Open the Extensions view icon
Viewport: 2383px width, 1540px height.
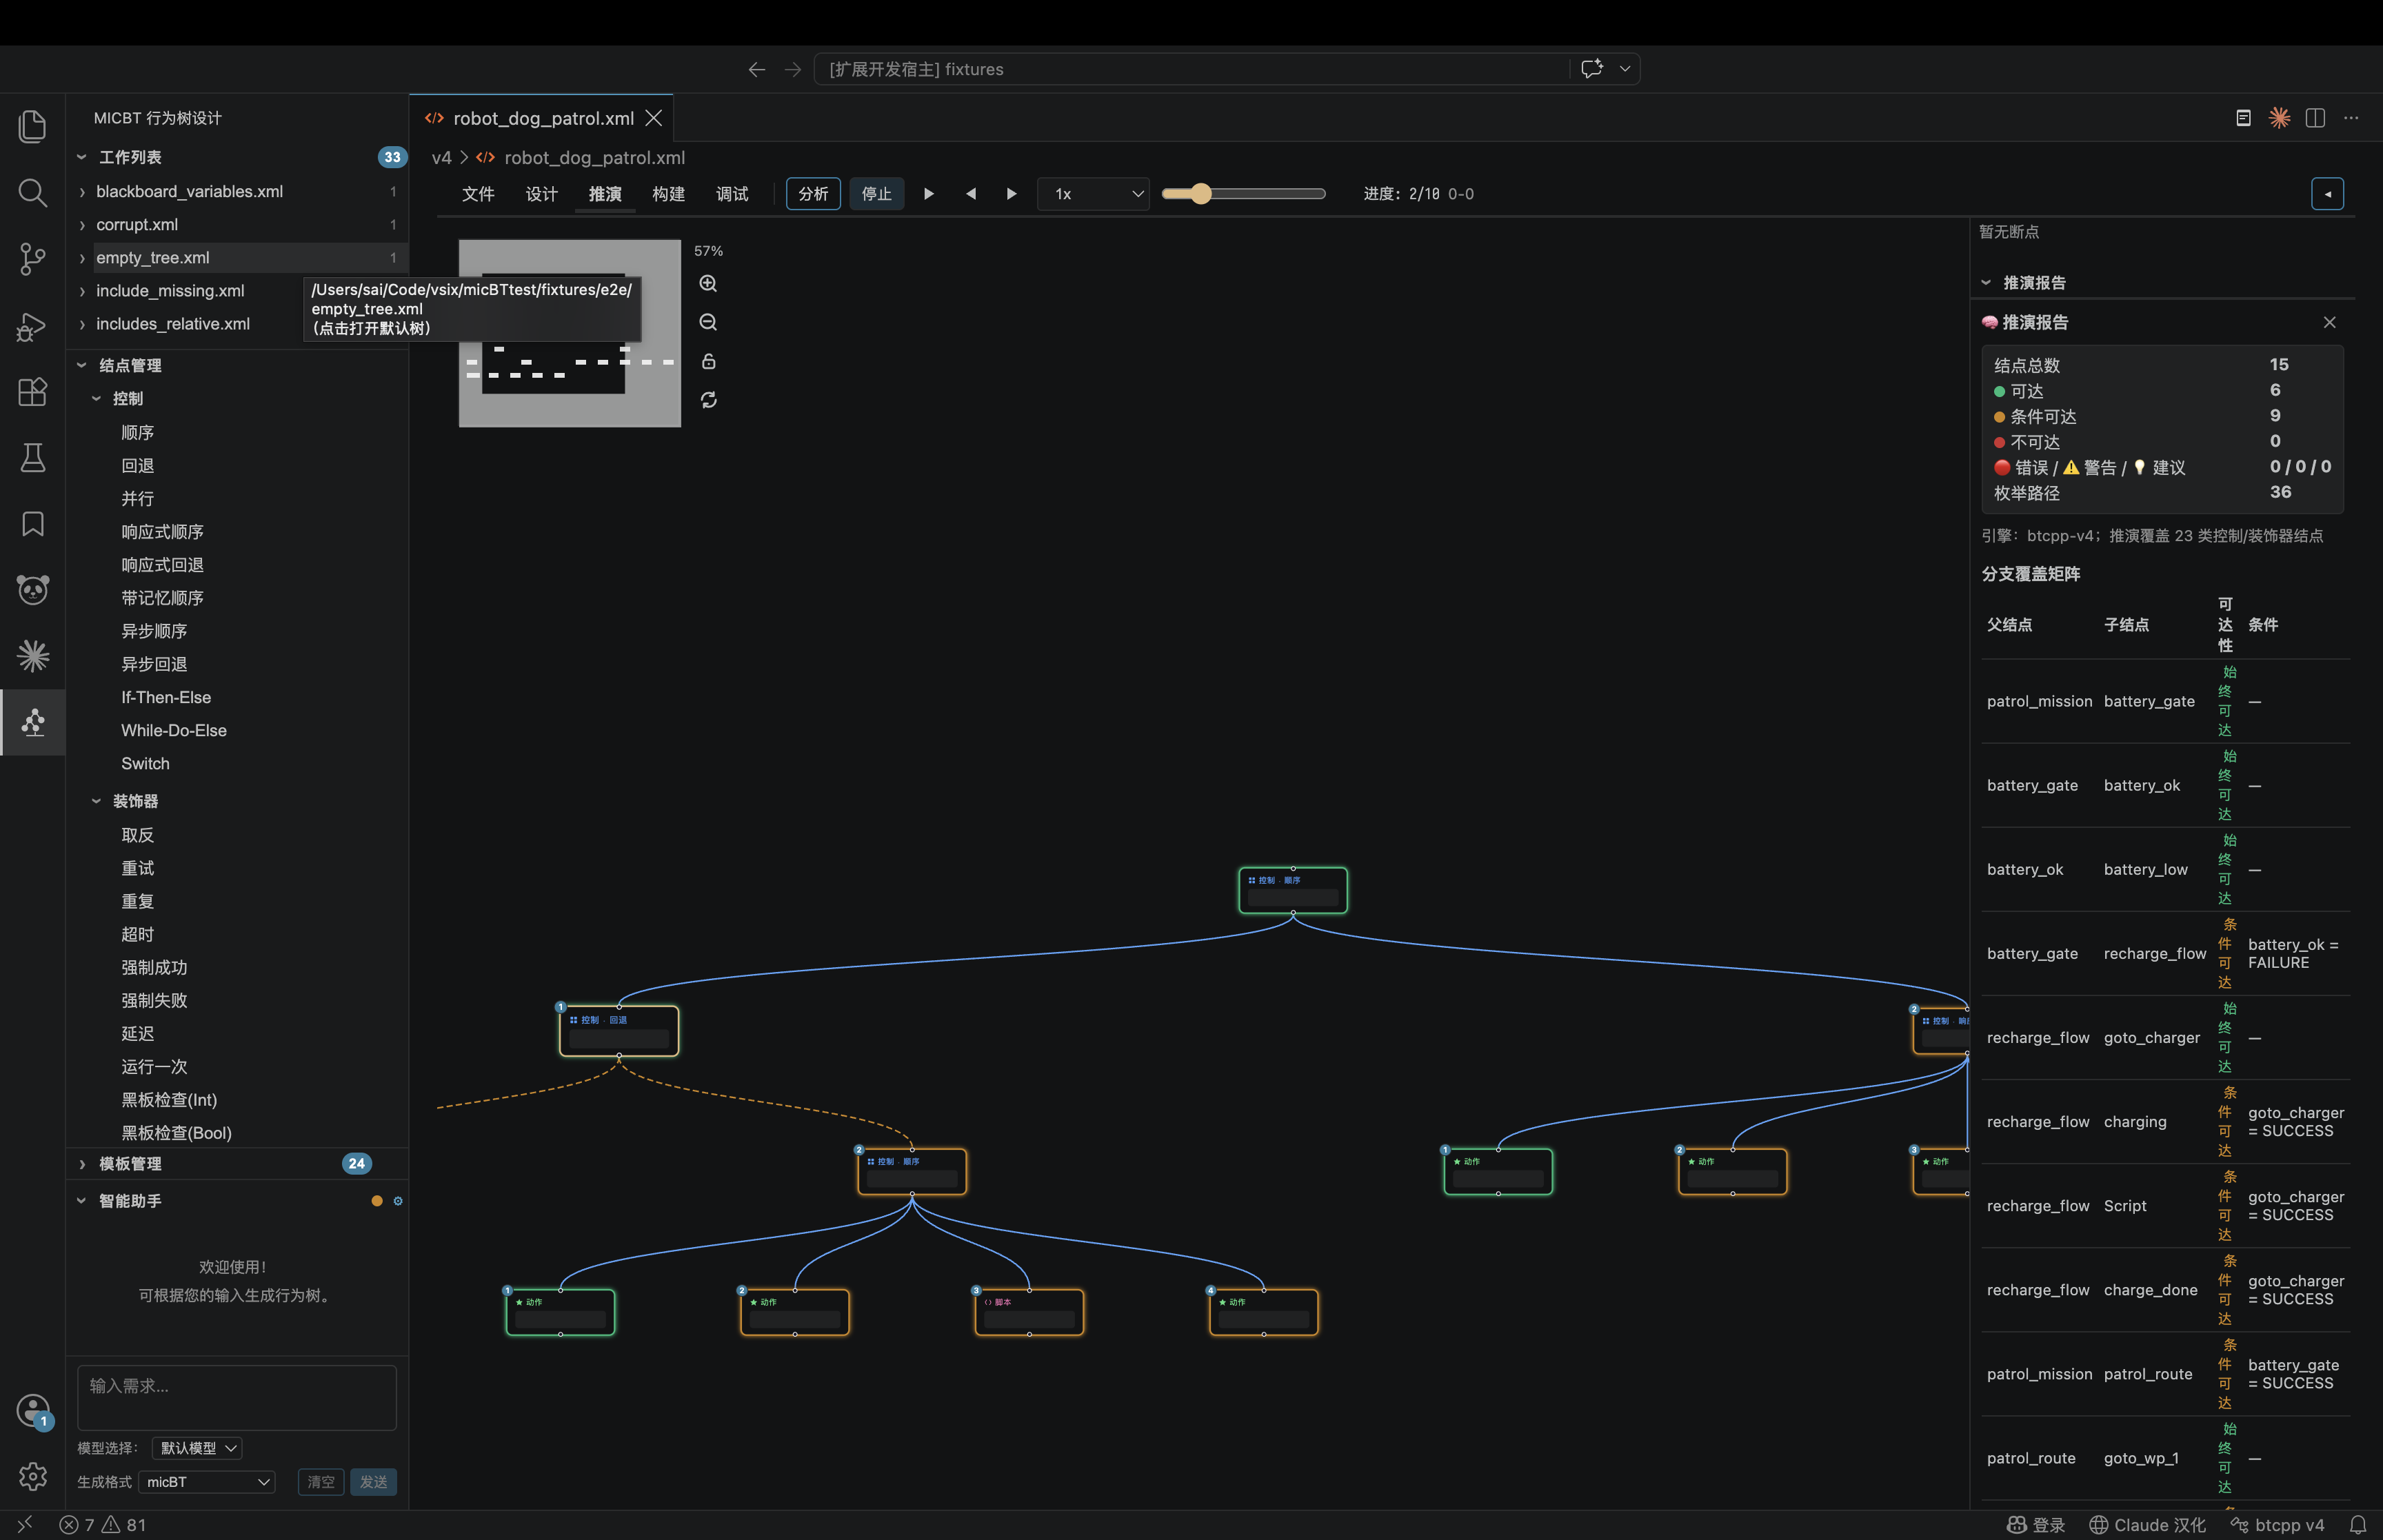(x=33, y=392)
